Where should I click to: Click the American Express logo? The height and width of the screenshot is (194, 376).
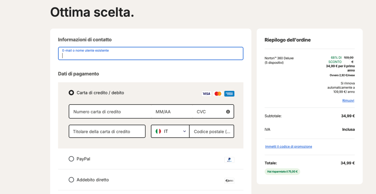[x=229, y=94]
